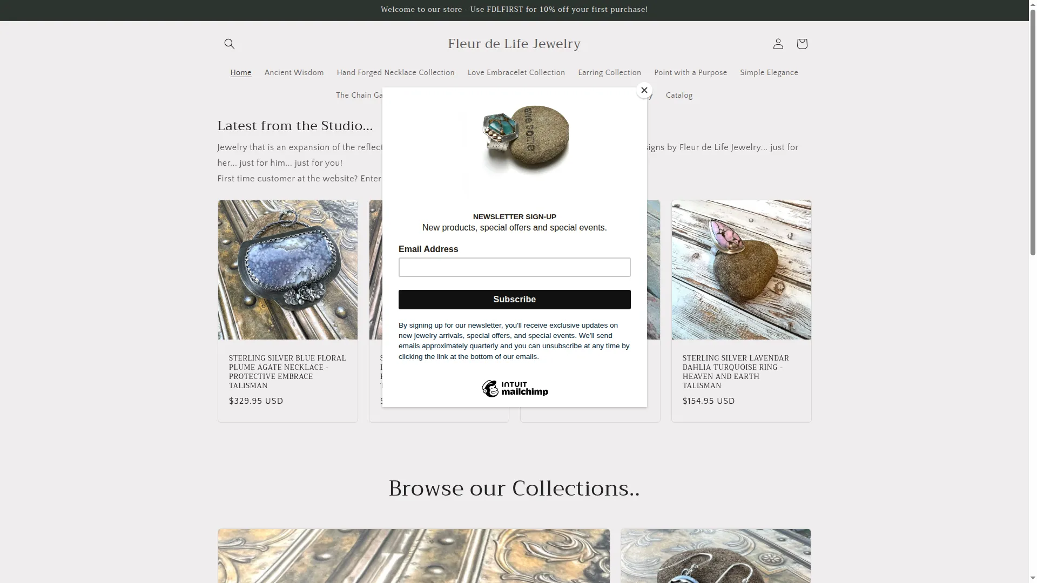Open the shopping cart icon

[802, 44]
